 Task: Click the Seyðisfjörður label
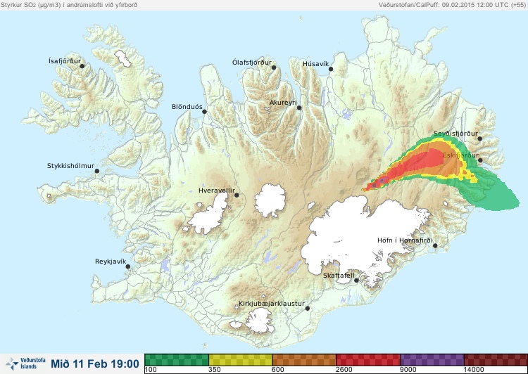[x=455, y=134]
